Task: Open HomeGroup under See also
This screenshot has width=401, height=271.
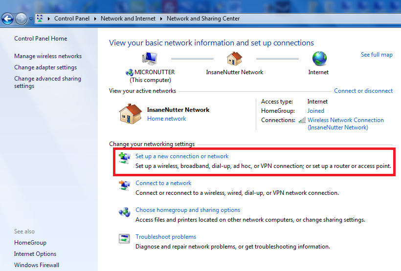Action: (x=30, y=243)
